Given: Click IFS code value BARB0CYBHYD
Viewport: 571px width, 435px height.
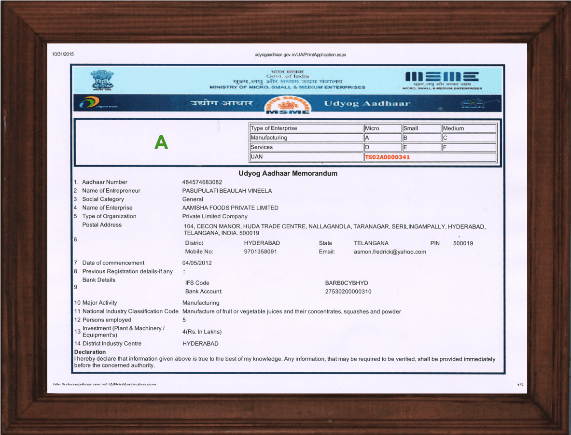Looking at the screenshot, I should 346,283.
